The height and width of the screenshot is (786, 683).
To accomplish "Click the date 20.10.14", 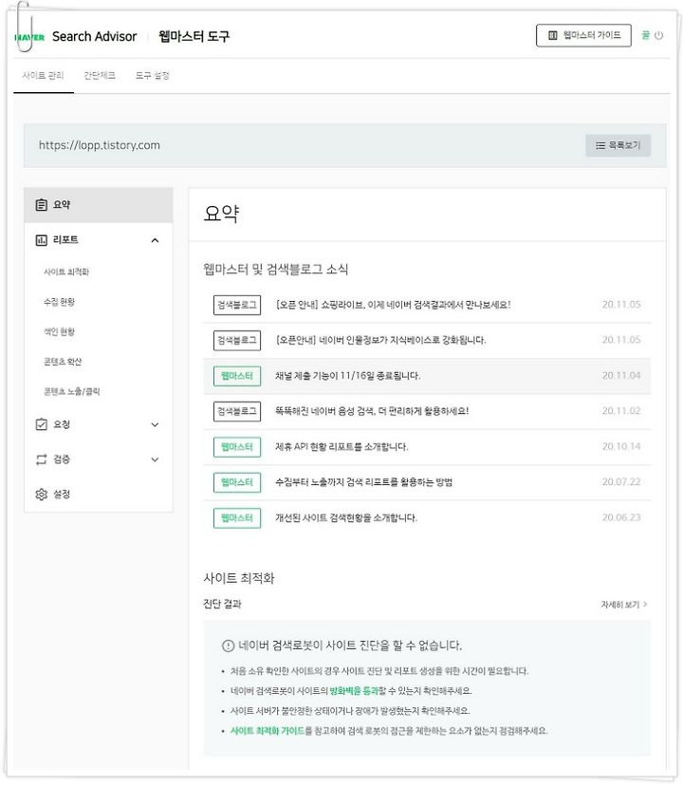I will (621, 446).
